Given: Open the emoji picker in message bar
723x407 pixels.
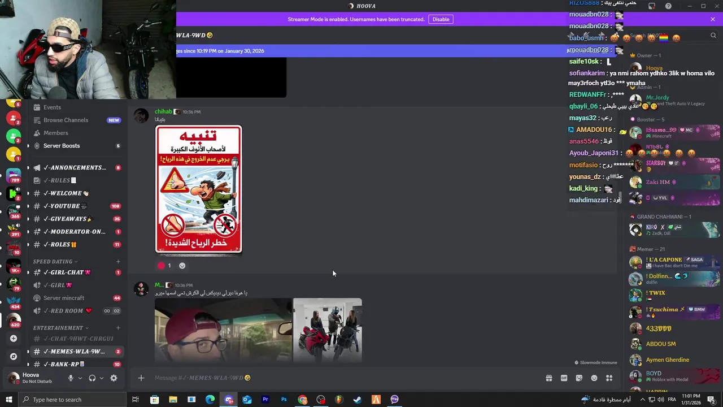Looking at the screenshot, I should 594,378.
